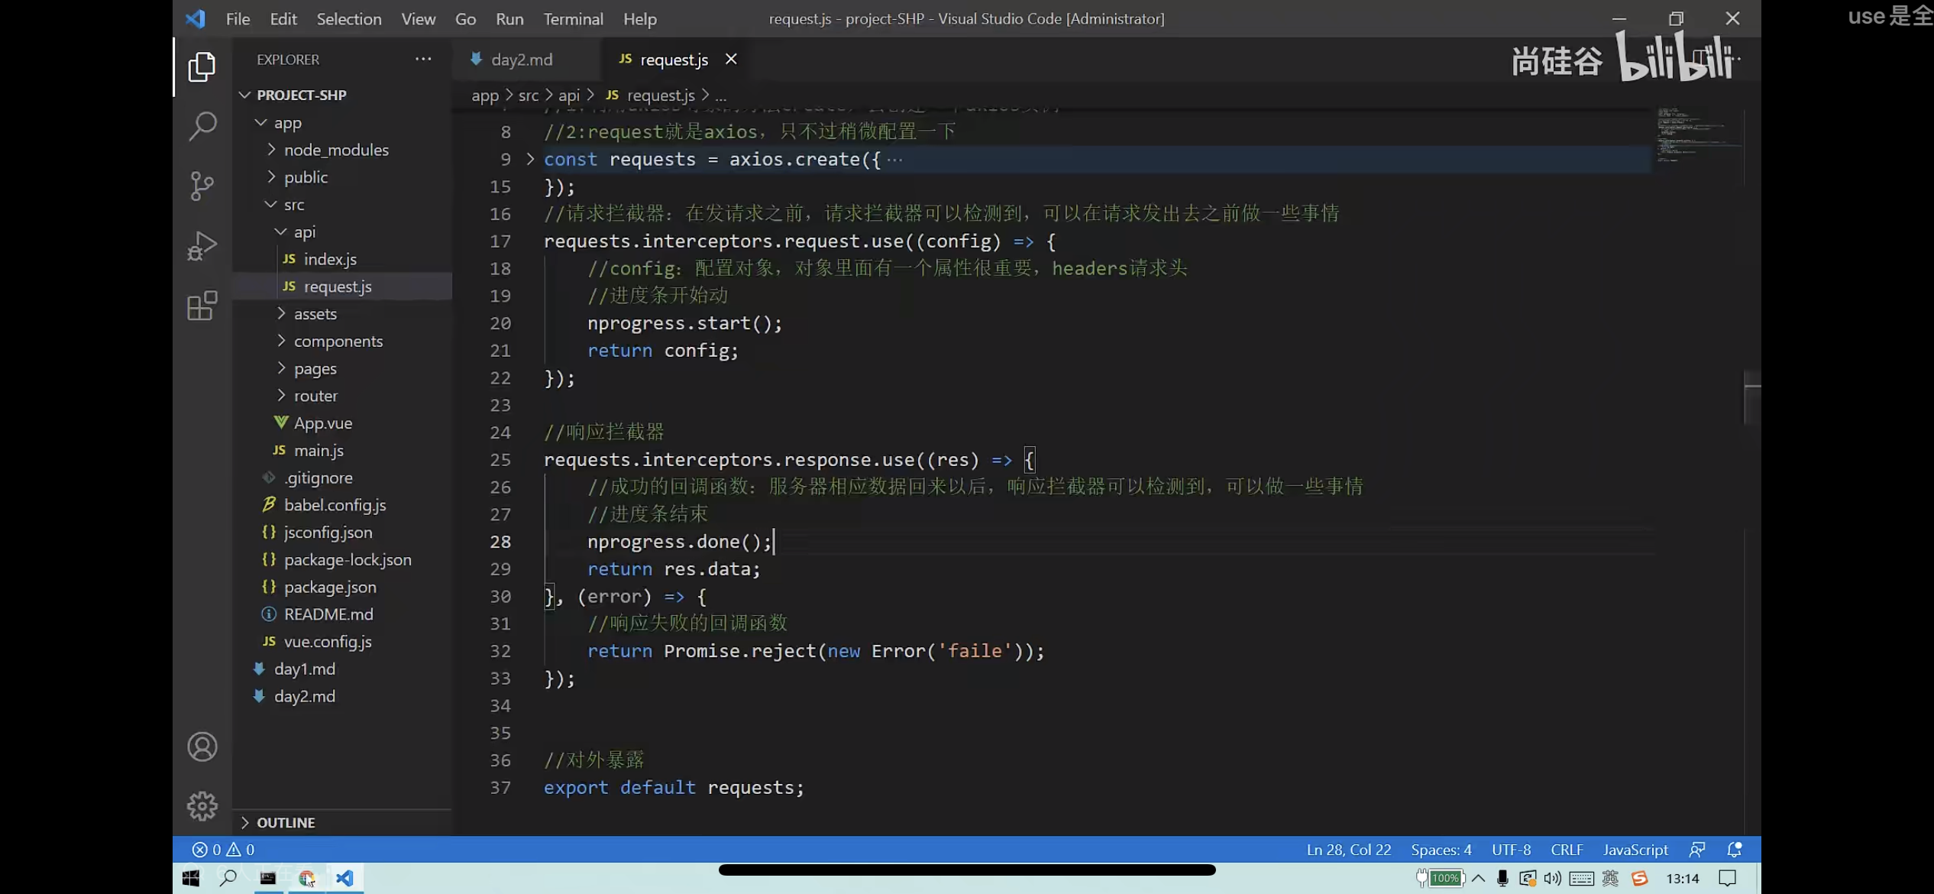The height and width of the screenshot is (894, 1934).
Task: Click the JavaScript language mode button
Action: tap(1635, 850)
